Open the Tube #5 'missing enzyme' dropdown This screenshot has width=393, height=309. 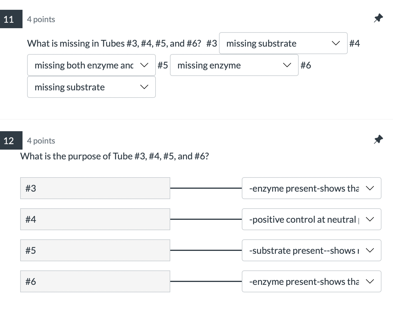[x=234, y=65]
